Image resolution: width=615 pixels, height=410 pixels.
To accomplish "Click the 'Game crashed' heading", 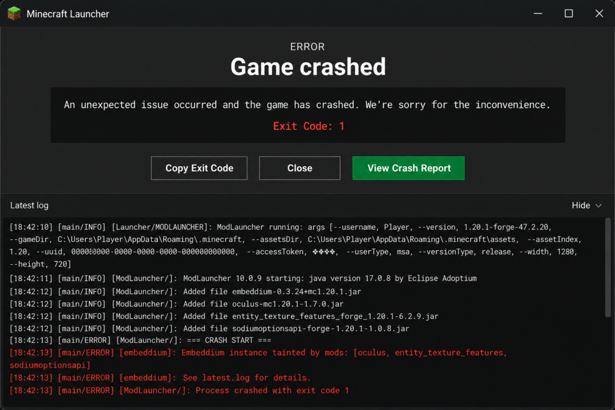I will (308, 67).
